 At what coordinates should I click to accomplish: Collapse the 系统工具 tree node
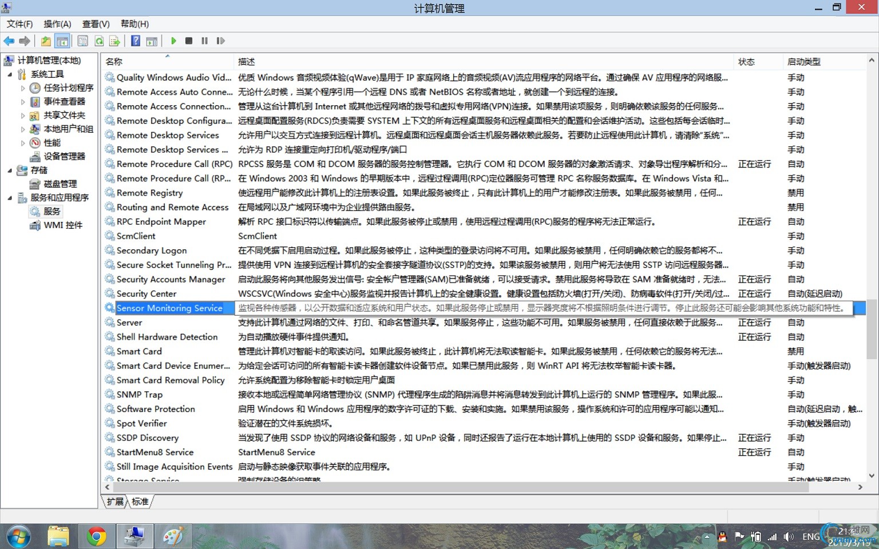10,74
